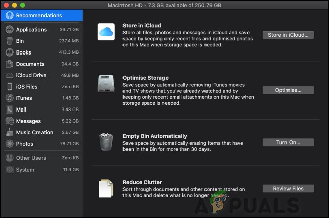Open Music Creation storage category
This screenshot has height=218, width=329.
pos(34,132)
